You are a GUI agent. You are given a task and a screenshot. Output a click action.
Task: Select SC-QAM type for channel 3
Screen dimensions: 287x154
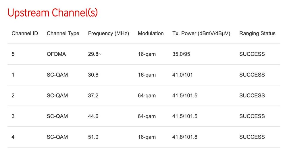tap(57, 116)
